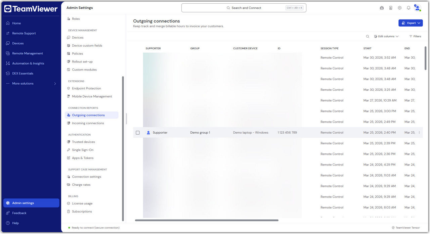Viewport: 430px width, 234px height.
Task: Click the Devices icon in left sidebar
Action: coord(8,43)
